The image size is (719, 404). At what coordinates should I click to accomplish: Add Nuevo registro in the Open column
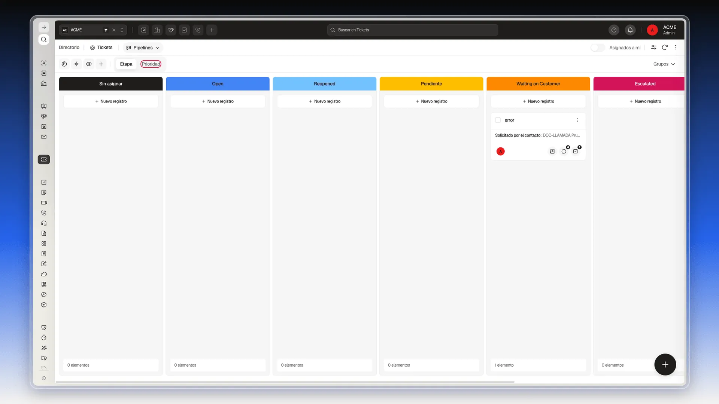[218, 101]
